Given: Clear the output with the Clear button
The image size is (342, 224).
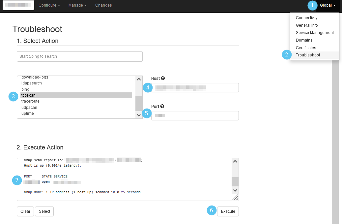Looking at the screenshot, I should [25, 211].
